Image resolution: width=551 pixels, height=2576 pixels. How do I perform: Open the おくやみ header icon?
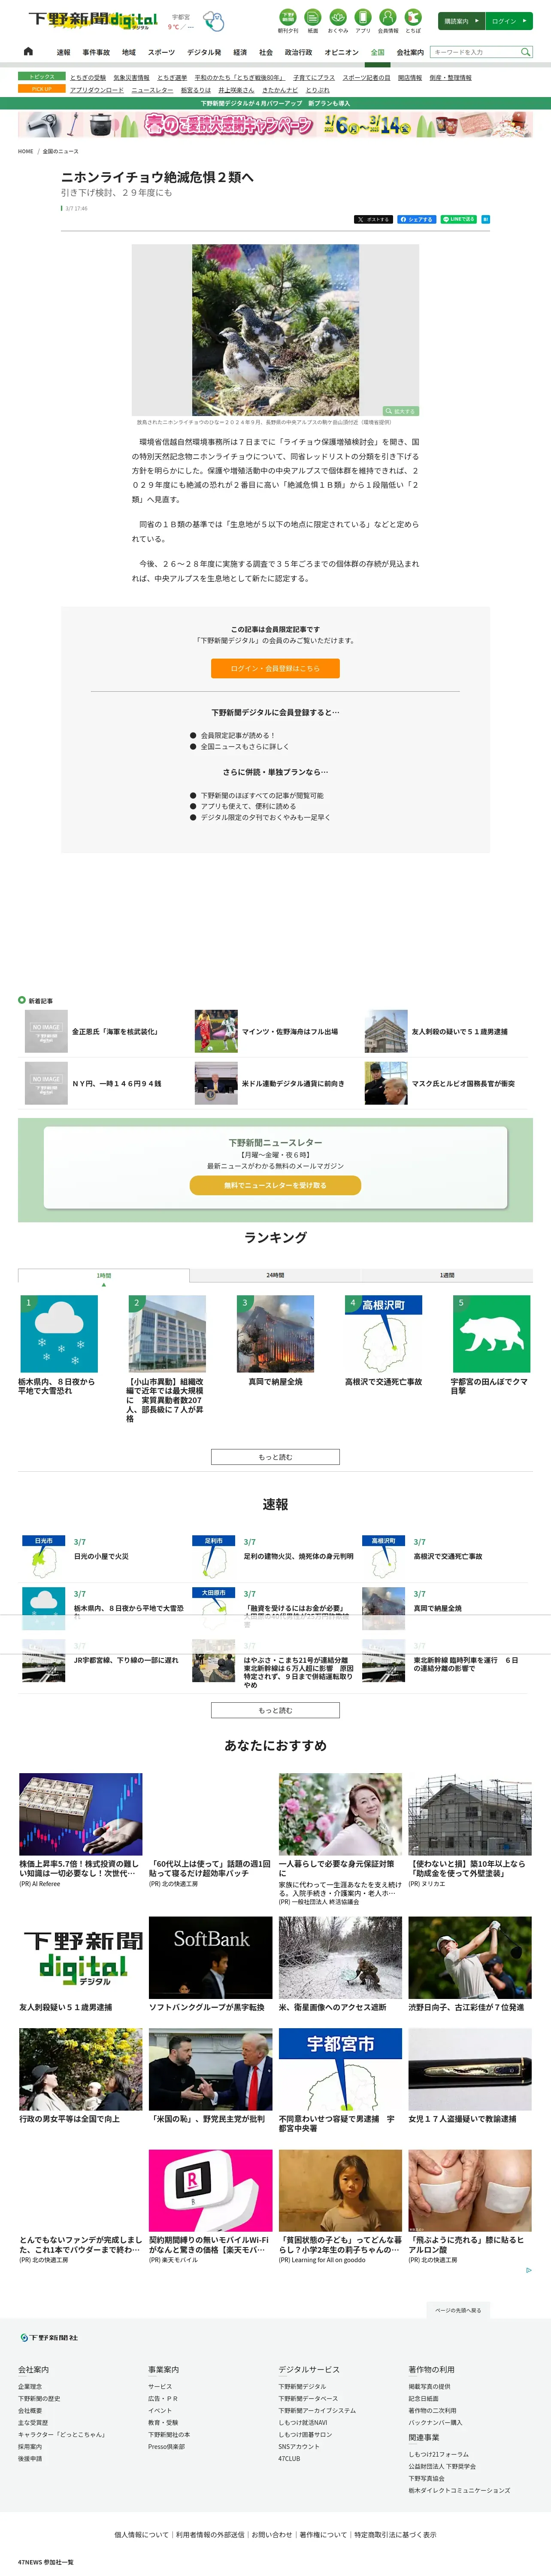(338, 21)
